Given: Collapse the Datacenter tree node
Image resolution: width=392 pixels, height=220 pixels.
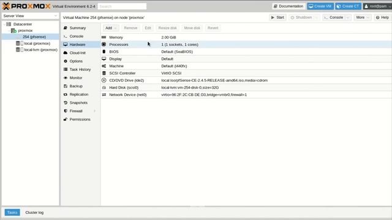Looking at the screenshot, I should click(x=4, y=24).
